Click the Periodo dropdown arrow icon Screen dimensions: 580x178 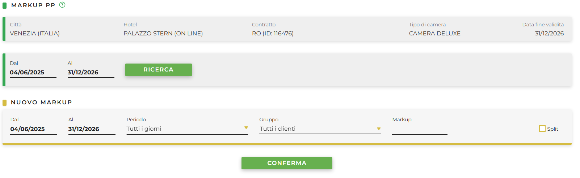point(246,128)
